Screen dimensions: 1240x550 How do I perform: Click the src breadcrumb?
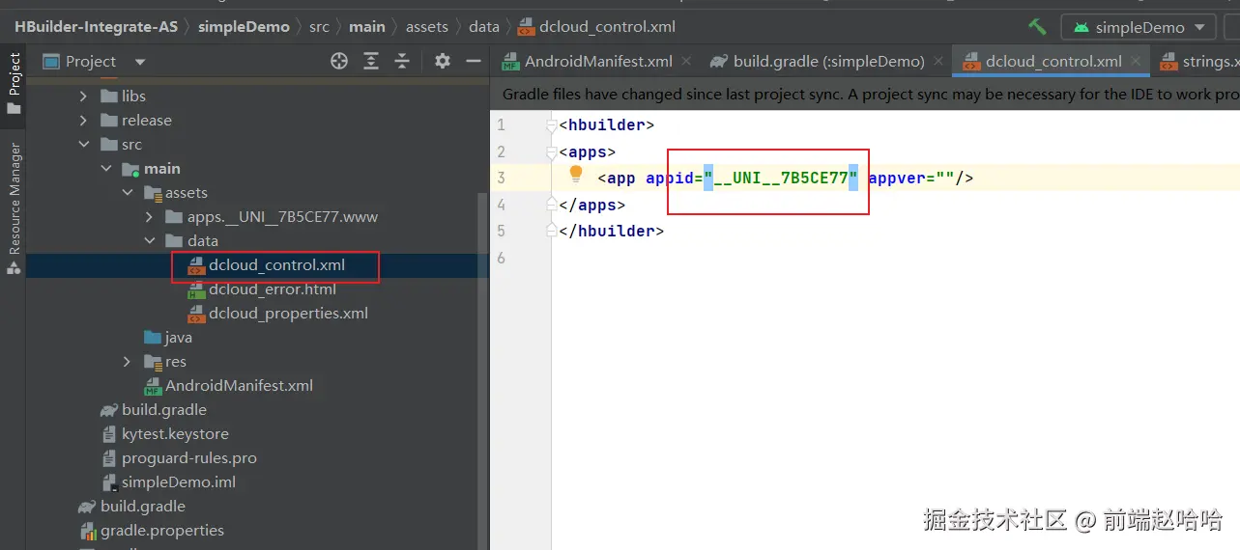pyautogui.click(x=319, y=27)
